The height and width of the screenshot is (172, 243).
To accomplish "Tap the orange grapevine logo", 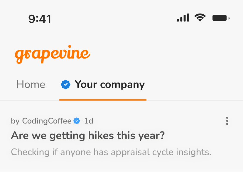I will coord(52,54).
